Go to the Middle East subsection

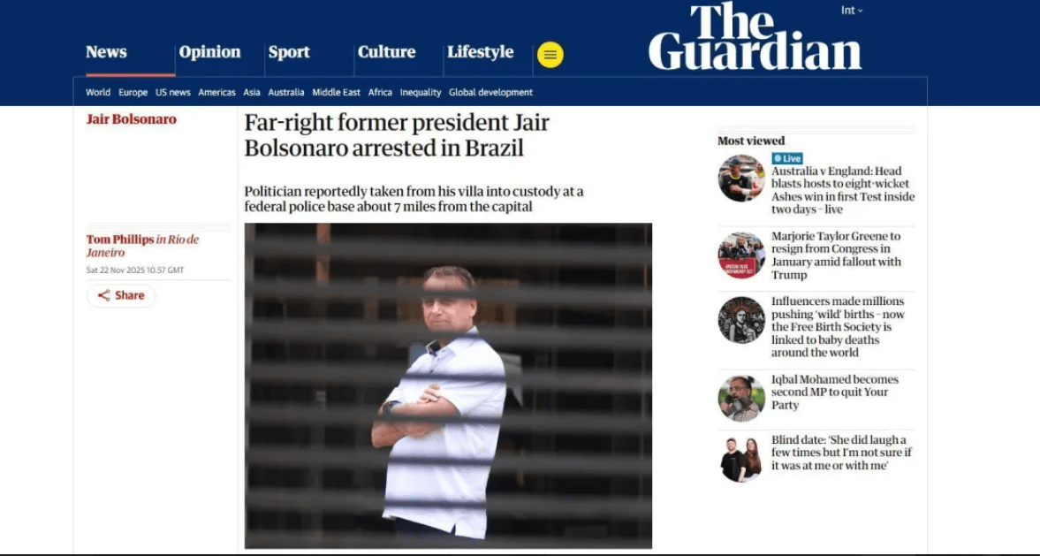tap(337, 93)
